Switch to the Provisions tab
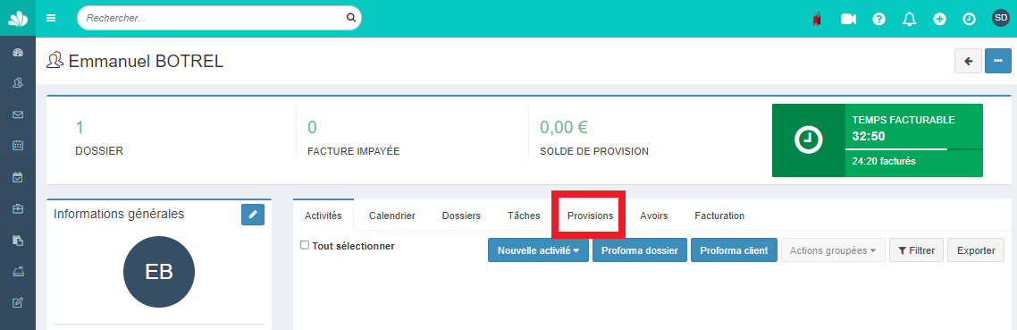This screenshot has height=330, width=1017. click(x=590, y=216)
